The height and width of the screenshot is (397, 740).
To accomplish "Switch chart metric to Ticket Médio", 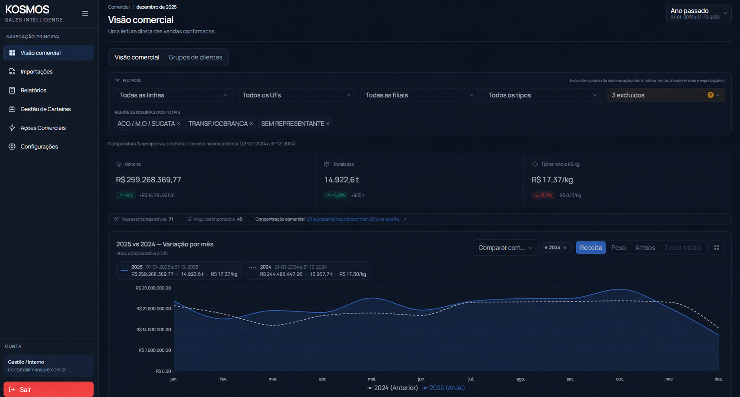I will point(683,248).
